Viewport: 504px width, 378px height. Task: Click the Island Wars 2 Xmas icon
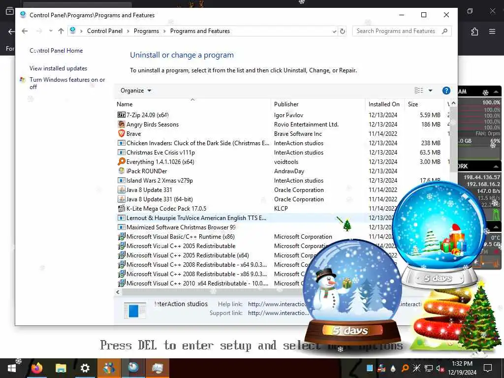point(121,180)
